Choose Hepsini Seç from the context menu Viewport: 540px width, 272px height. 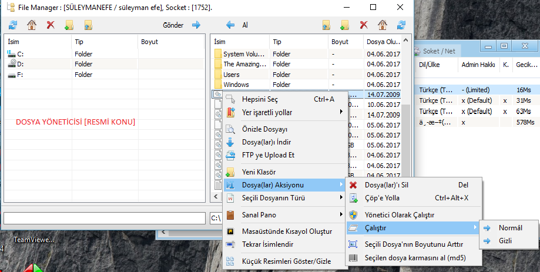coord(285,99)
